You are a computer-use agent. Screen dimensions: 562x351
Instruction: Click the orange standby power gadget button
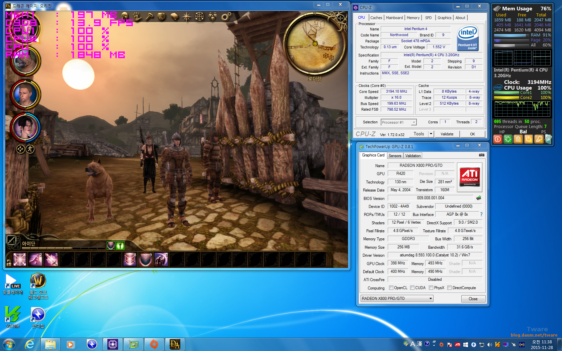point(529,139)
